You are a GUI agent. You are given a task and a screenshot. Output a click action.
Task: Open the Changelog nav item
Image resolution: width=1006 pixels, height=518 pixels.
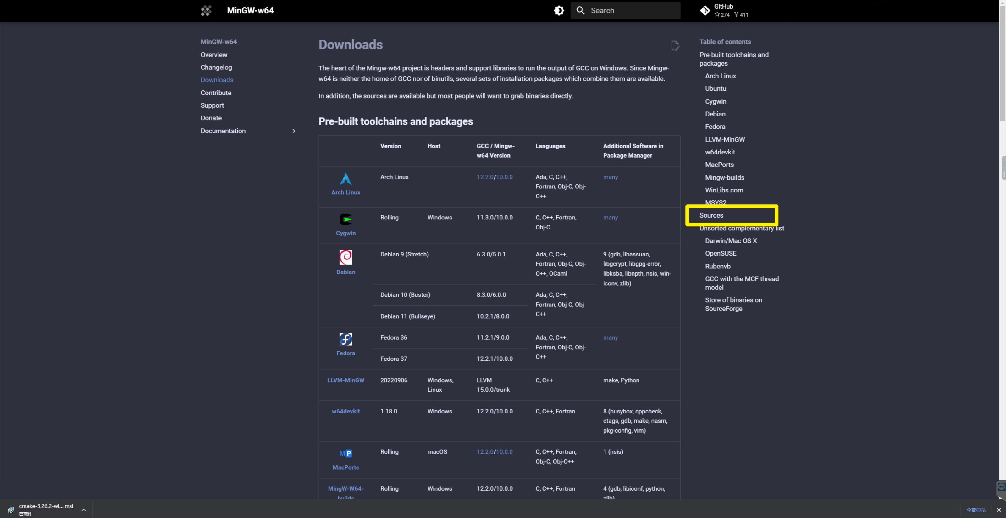tap(216, 67)
